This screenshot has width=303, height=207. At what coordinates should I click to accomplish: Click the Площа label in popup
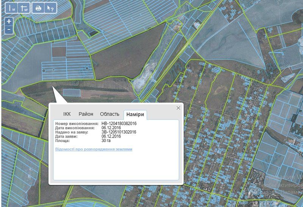62,141
